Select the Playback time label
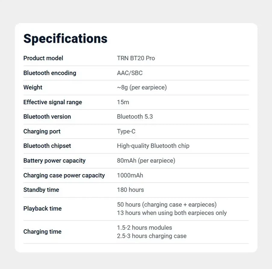The height and width of the screenshot is (269, 272). click(x=42, y=208)
